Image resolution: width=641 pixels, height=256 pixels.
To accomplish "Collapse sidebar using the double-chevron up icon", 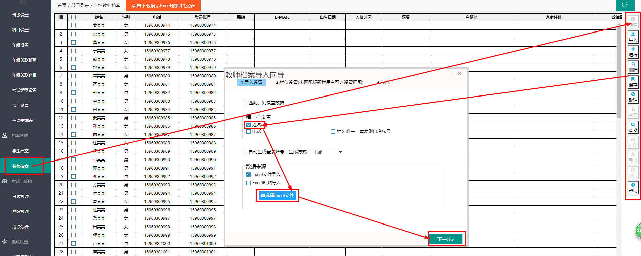I will click(23, 3).
